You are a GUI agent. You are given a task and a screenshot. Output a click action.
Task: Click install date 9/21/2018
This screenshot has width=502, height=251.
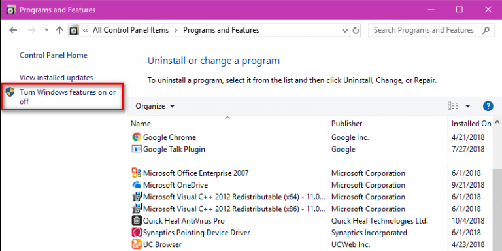point(468,185)
